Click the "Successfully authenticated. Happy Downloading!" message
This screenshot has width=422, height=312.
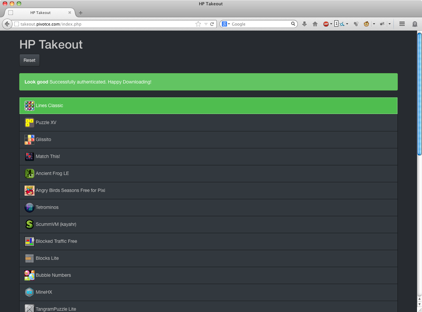coord(100,82)
